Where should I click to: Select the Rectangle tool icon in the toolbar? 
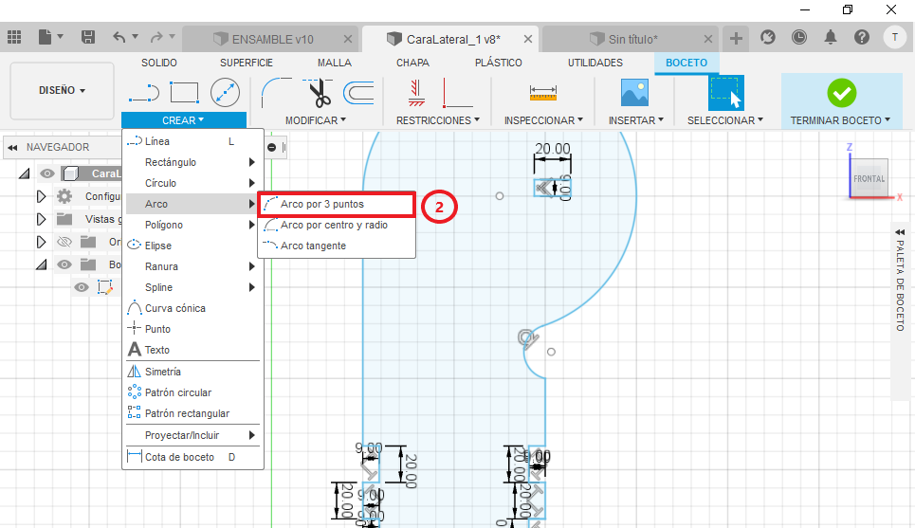[184, 92]
